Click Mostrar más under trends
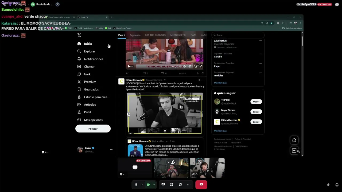Viewport: 342px width, 192px height. pyautogui.click(x=220, y=83)
